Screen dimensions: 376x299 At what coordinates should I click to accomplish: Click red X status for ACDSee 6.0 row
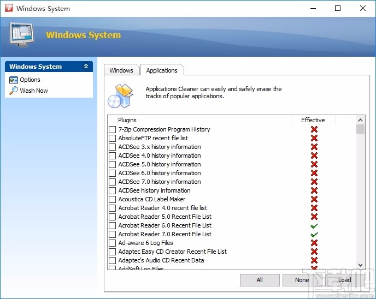coord(314,173)
